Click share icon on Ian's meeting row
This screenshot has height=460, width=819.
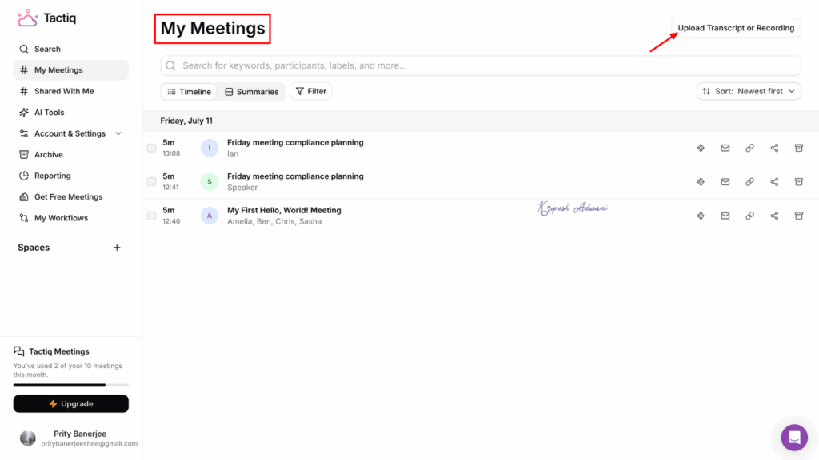click(774, 148)
